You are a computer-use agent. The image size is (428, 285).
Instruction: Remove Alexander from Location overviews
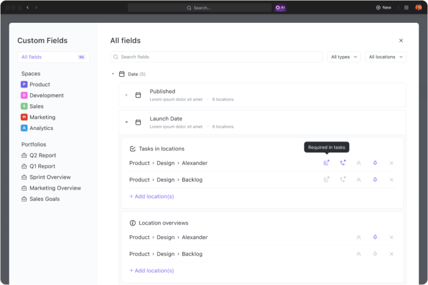(x=391, y=237)
